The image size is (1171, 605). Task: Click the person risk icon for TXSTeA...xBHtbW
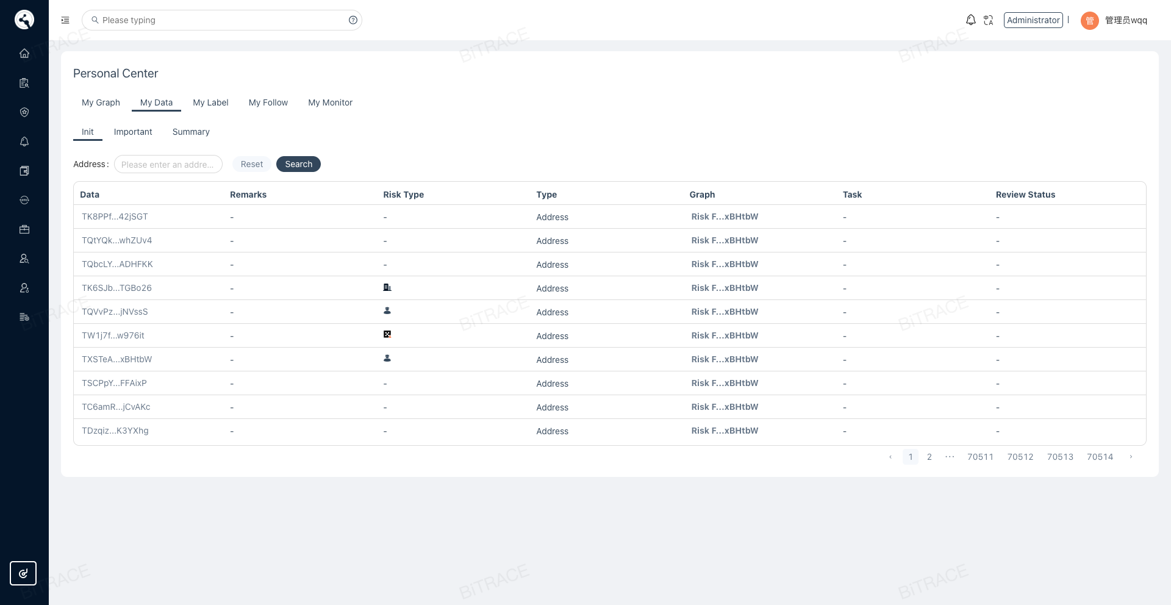[387, 359]
